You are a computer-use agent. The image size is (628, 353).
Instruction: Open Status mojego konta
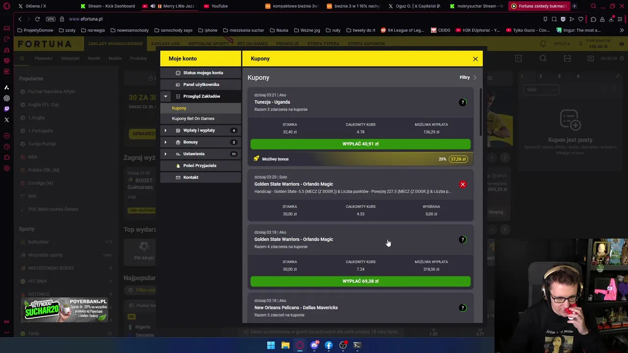pos(200,73)
